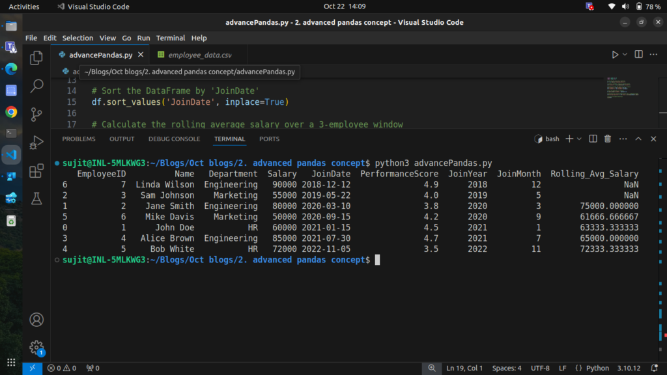The image size is (667, 375).
Task: Open the Explorer view in activity bar
Action: coord(36,57)
